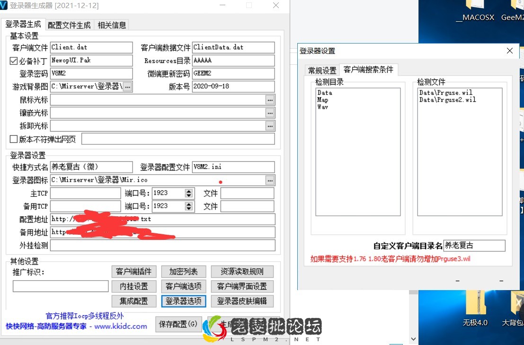Open the 配置文件生成 tab

(69, 25)
